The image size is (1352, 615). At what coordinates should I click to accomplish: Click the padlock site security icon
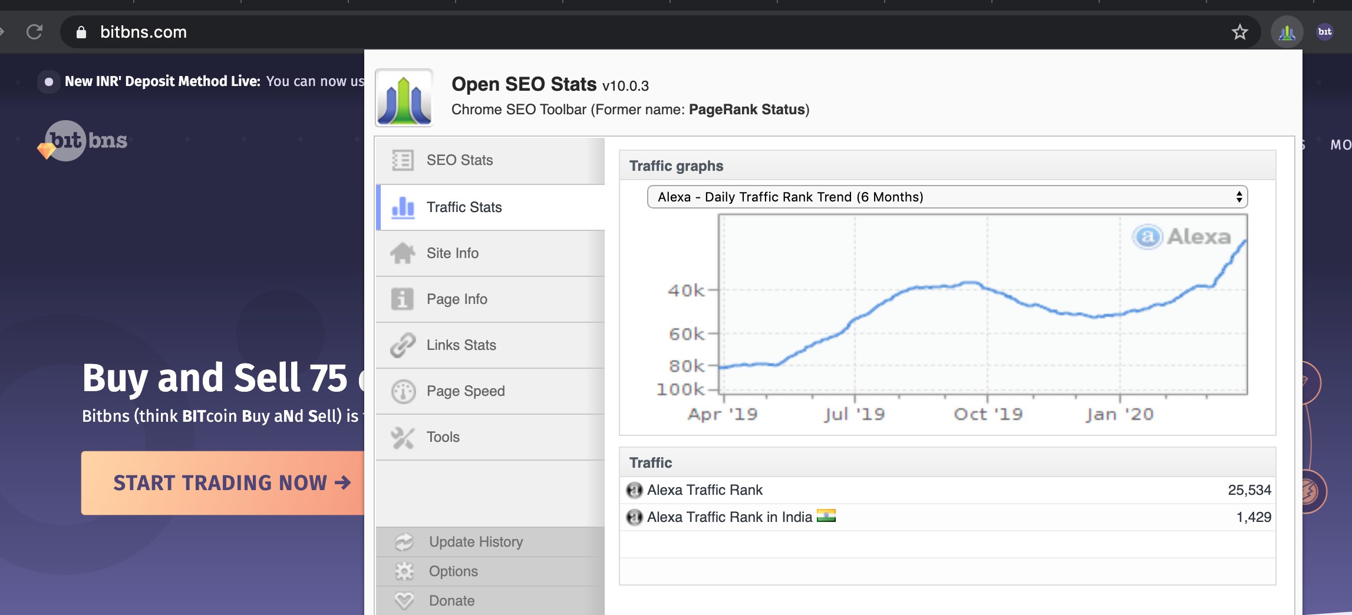(x=81, y=32)
